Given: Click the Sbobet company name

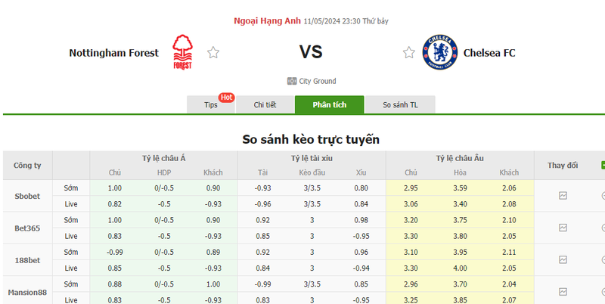Looking at the screenshot, I should tap(27, 196).
